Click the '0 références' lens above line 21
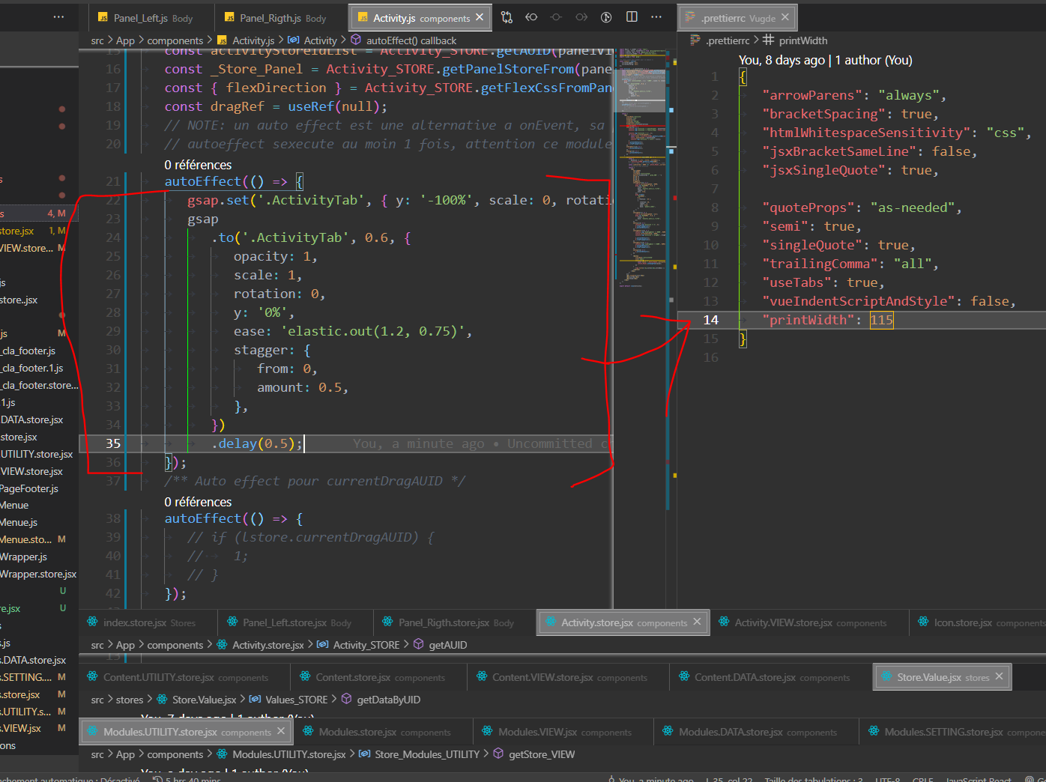 [198, 165]
